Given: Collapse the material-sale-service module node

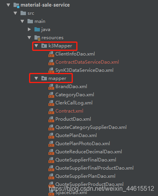Looking at the screenshot, I should (x=9, y=5).
